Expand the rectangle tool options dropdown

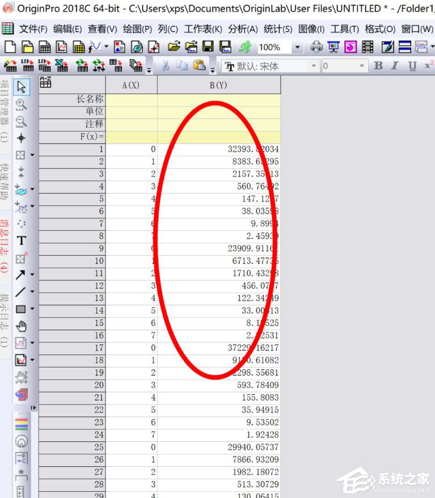32,309
